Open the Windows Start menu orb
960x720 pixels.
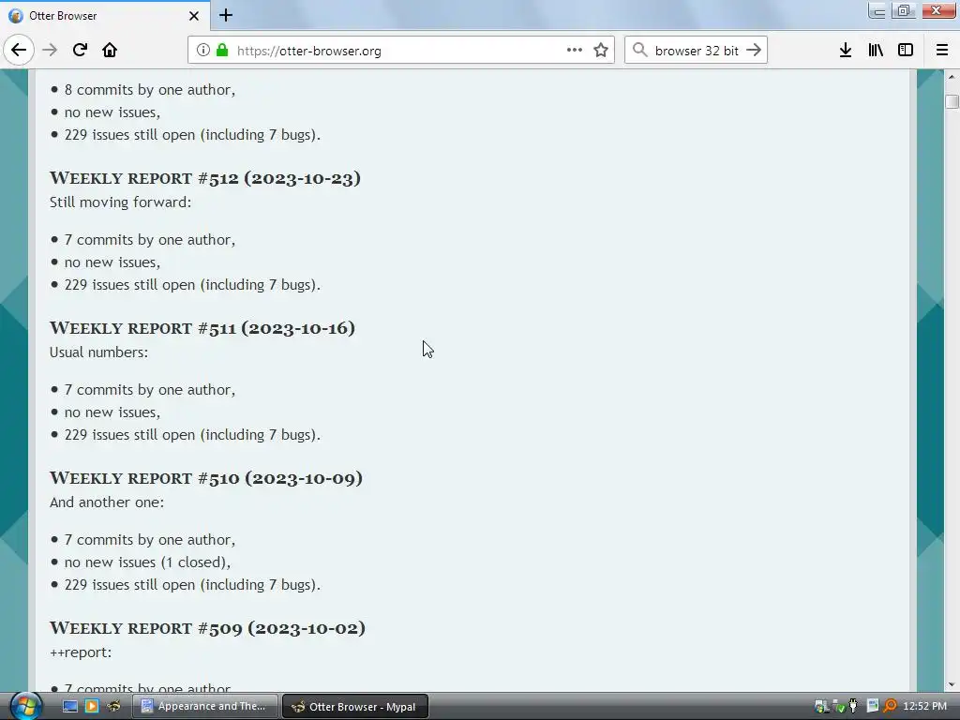coord(25,706)
